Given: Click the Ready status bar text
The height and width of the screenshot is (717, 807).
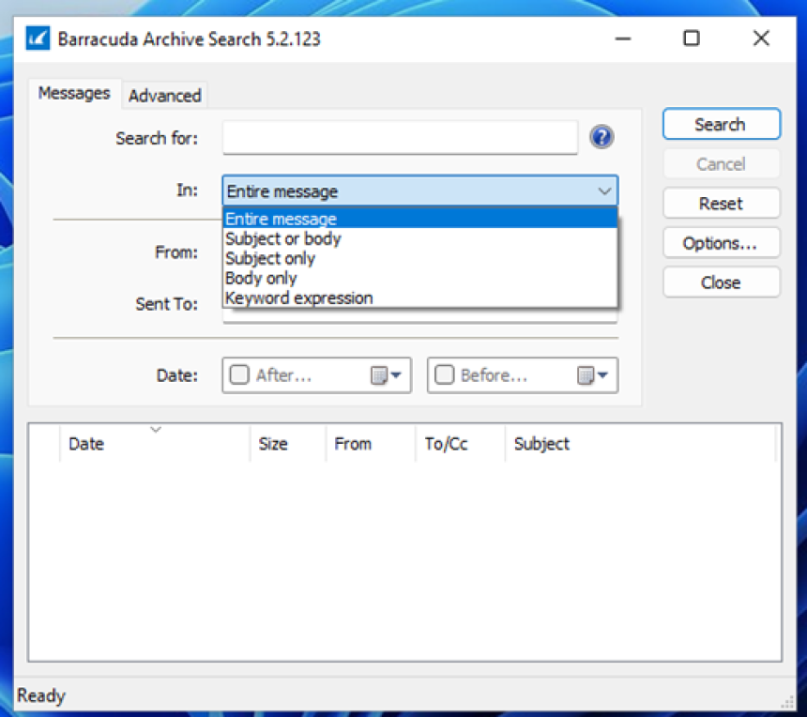Looking at the screenshot, I should click(x=41, y=695).
